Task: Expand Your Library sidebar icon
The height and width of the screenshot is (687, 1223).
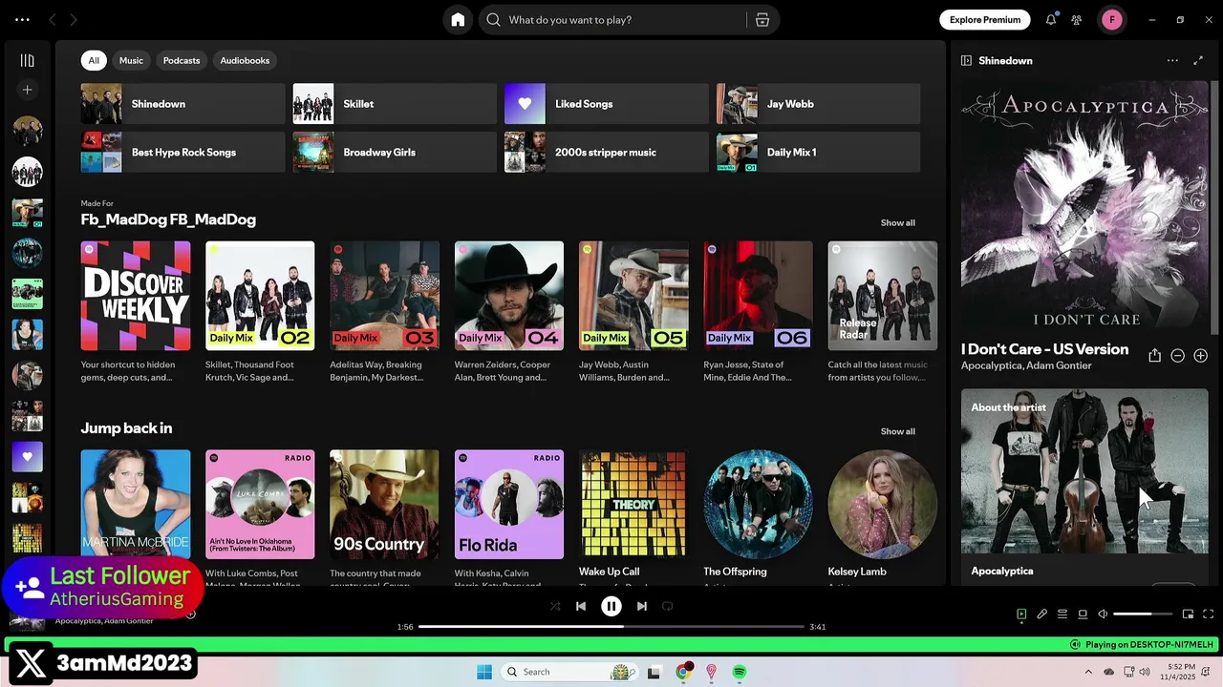Action: 27,60
